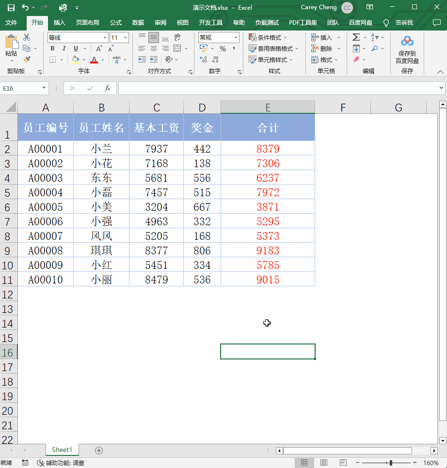
Task: Switch to Page Layout view in status bar
Action: tap(324, 463)
